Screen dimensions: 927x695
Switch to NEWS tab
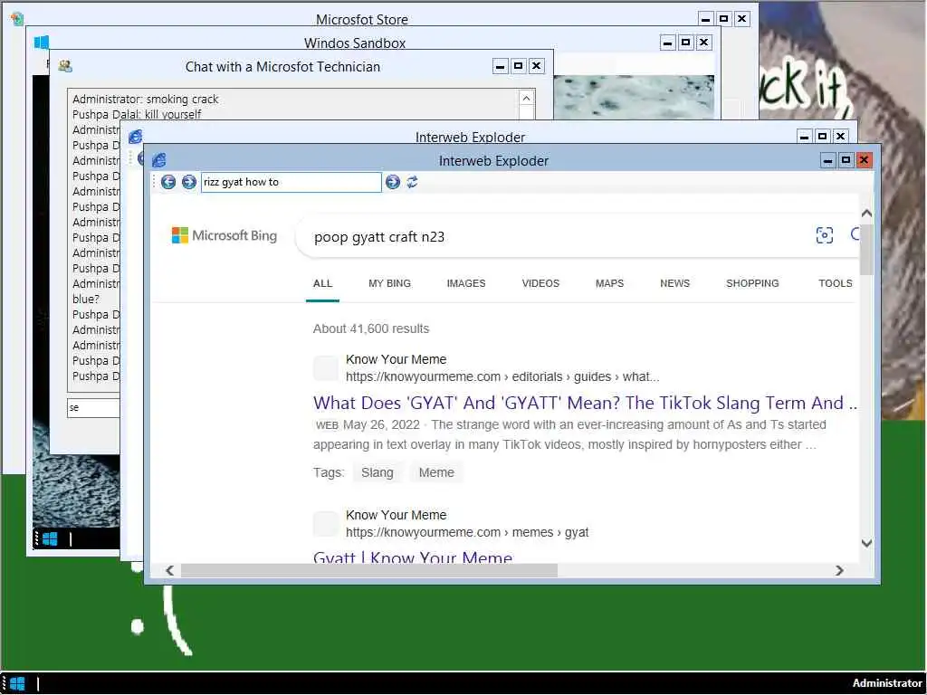[x=674, y=283]
